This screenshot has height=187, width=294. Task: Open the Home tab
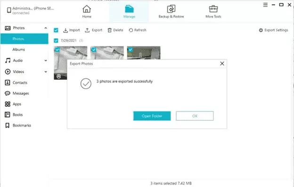click(87, 12)
